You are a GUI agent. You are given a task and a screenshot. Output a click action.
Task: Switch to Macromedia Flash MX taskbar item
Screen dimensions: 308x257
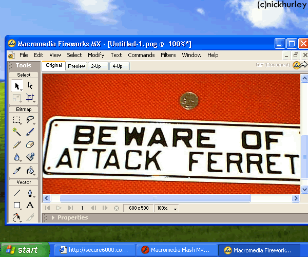(177, 250)
